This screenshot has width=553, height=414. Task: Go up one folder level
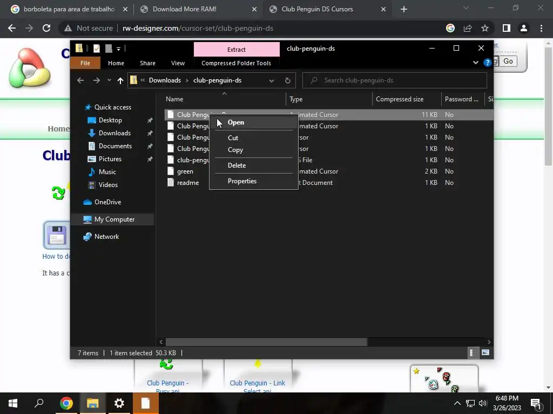(120, 81)
